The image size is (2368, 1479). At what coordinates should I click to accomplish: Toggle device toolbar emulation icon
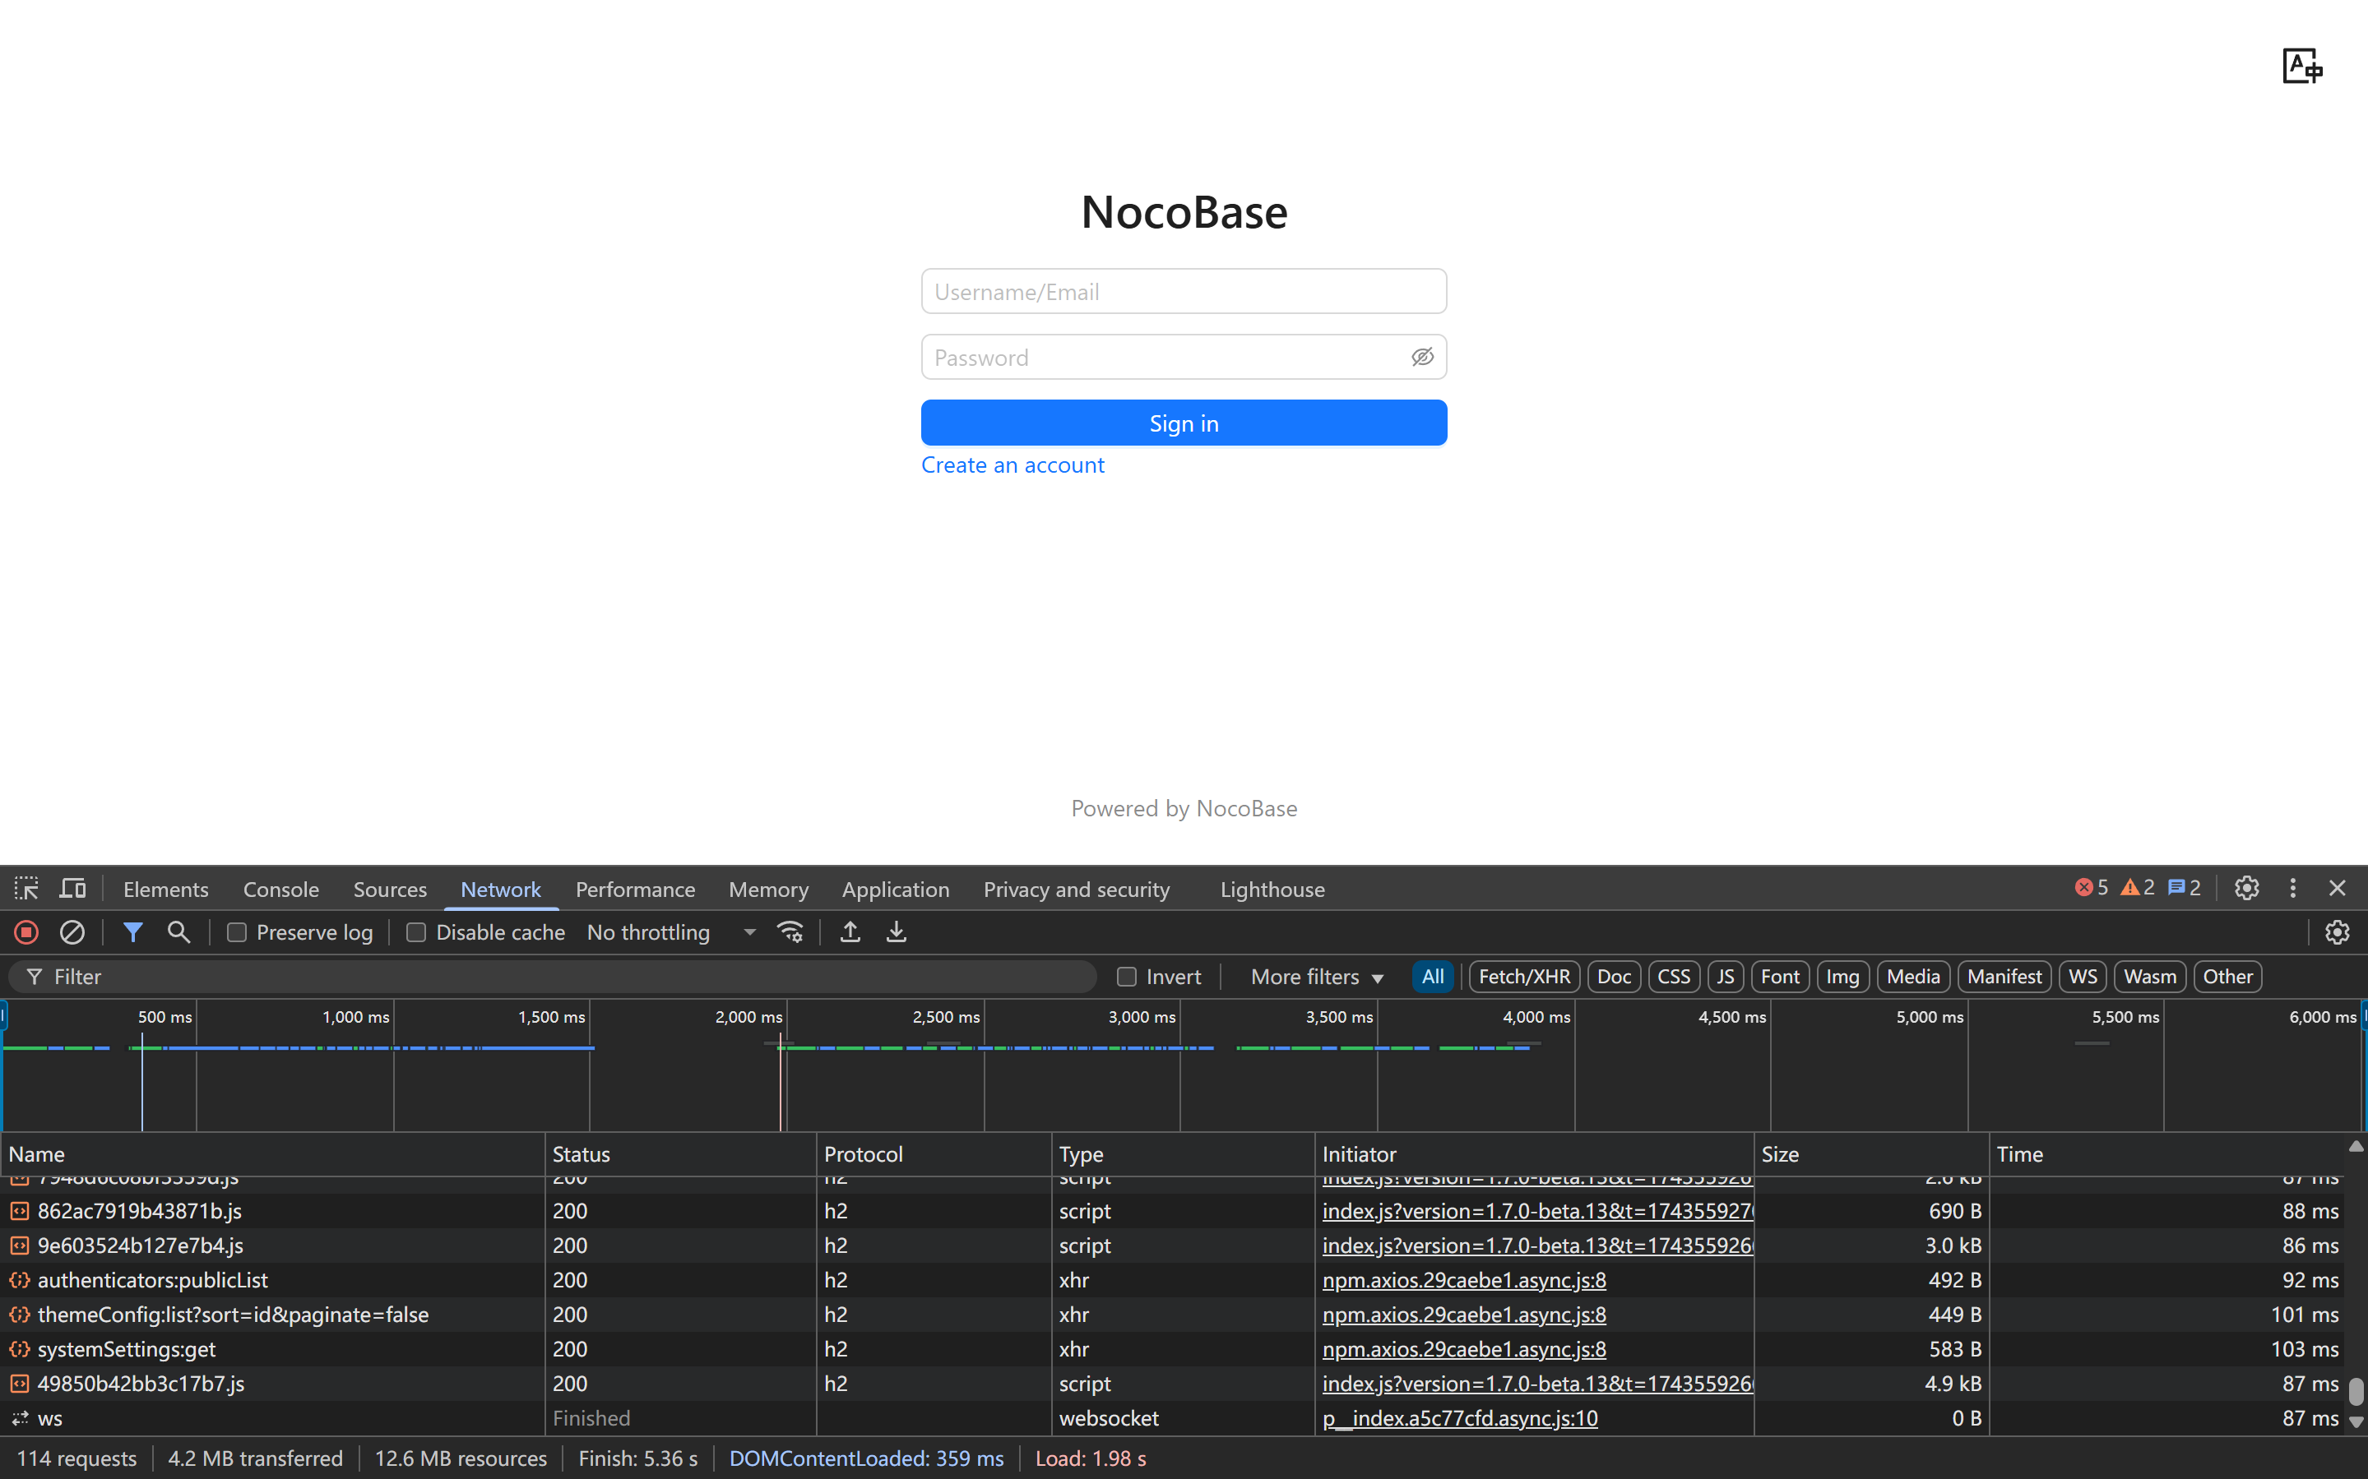coord(72,888)
